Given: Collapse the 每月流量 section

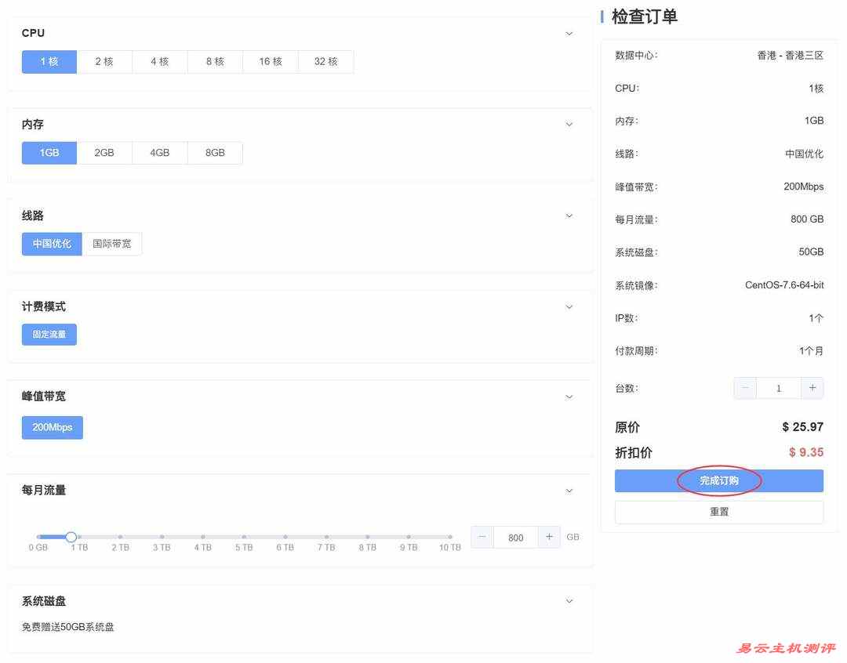Looking at the screenshot, I should [569, 490].
